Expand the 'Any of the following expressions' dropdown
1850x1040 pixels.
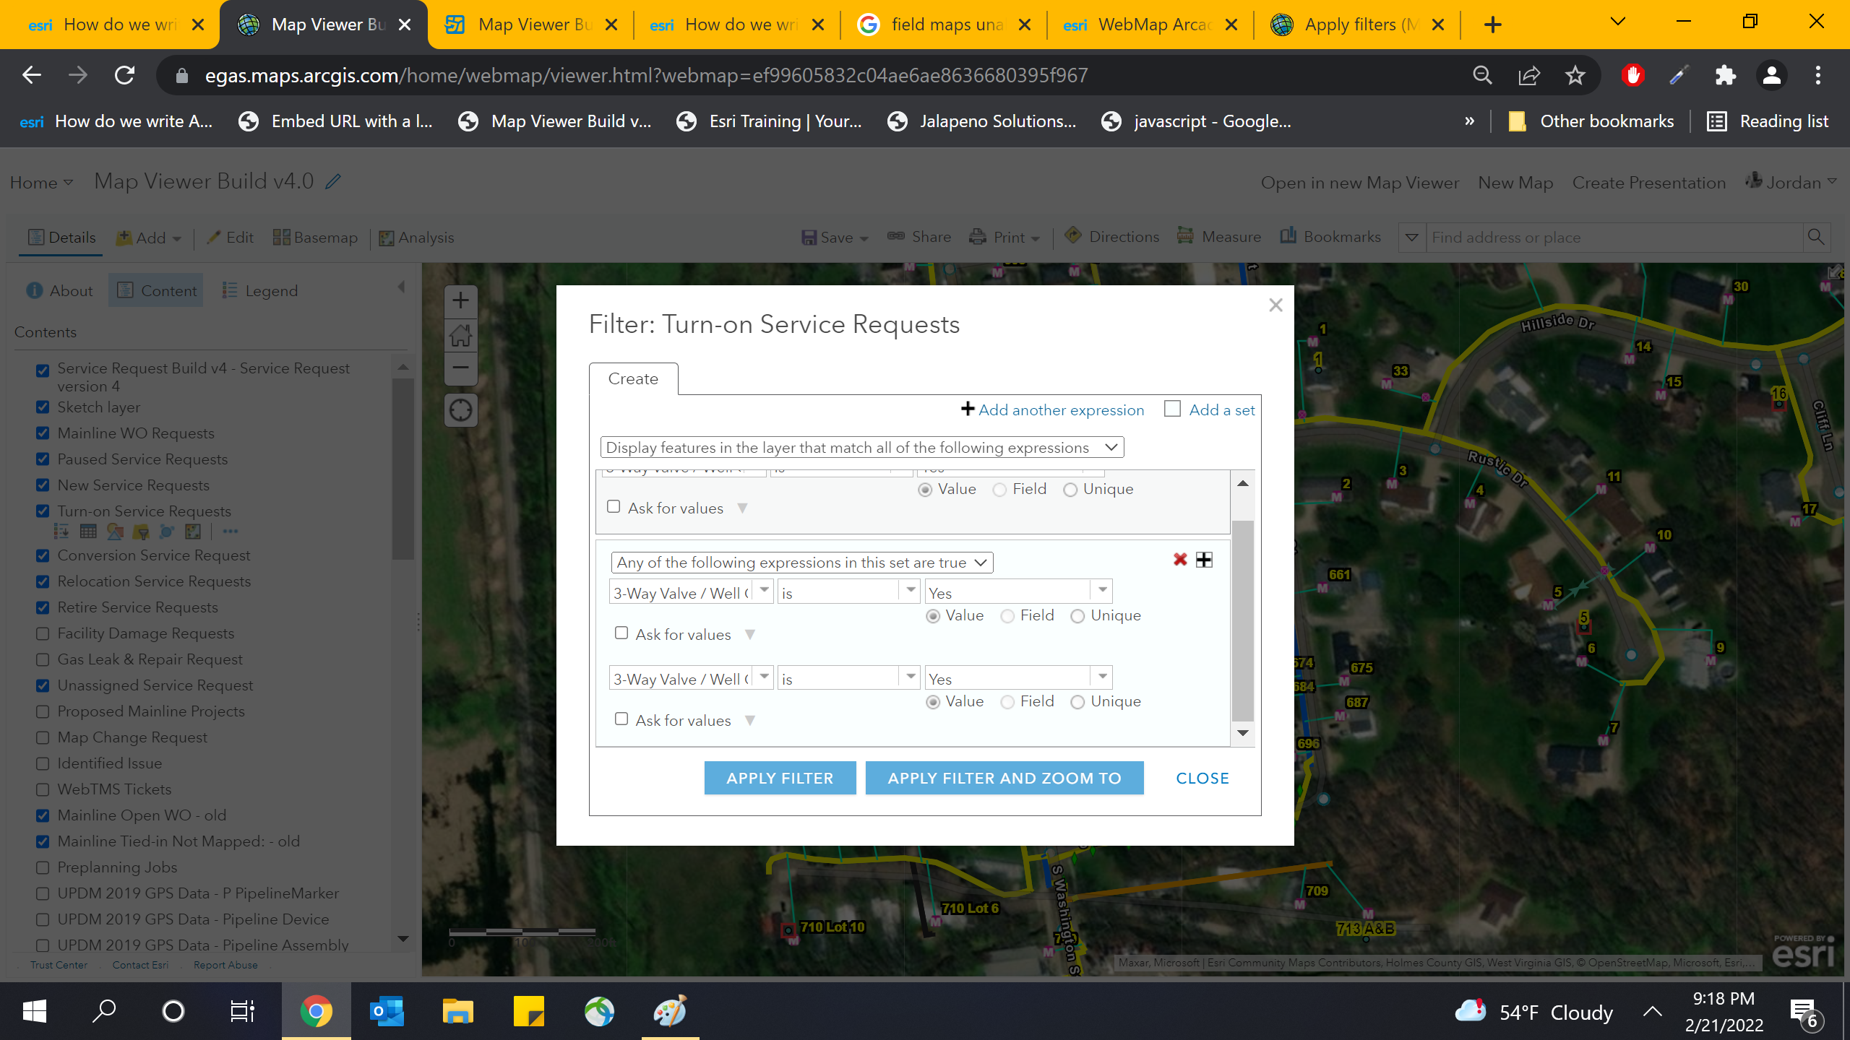coord(801,563)
